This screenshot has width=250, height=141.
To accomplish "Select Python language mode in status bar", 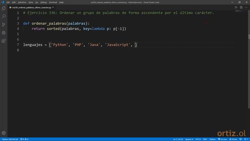I will [x=212, y=139].
